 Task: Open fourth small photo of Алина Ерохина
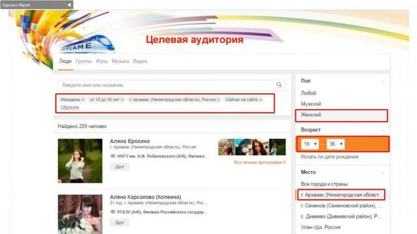tap(278, 147)
